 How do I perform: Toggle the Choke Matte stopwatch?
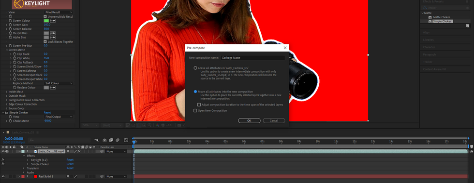pos(11,121)
